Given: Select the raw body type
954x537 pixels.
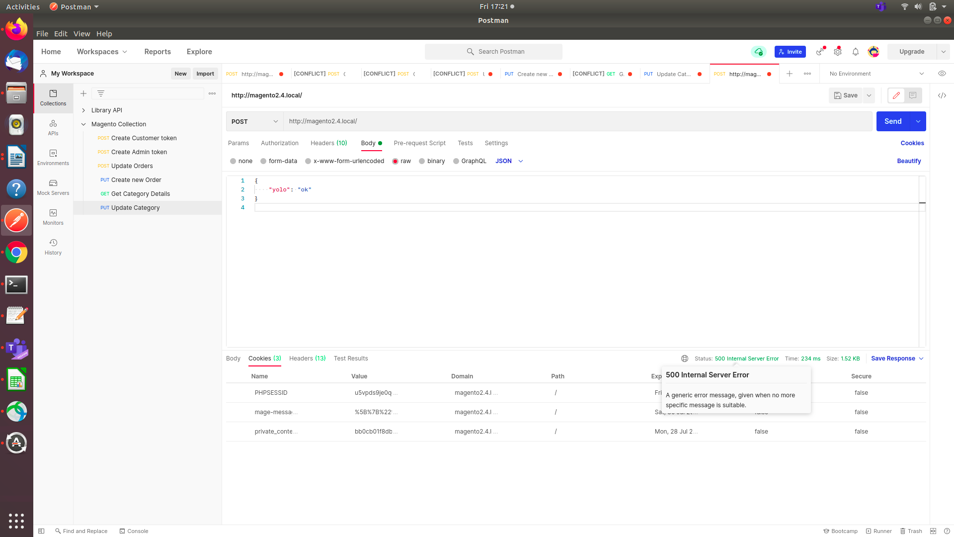Looking at the screenshot, I should (401, 161).
